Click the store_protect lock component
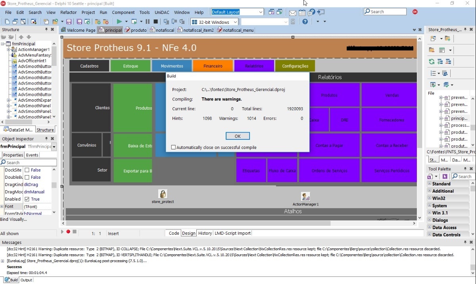Screen dimensions: 476x284 click(163, 194)
